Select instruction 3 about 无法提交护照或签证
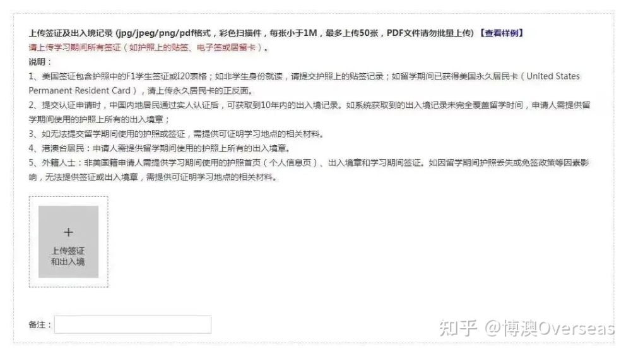 pyautogui.click(x=176, y=134)
